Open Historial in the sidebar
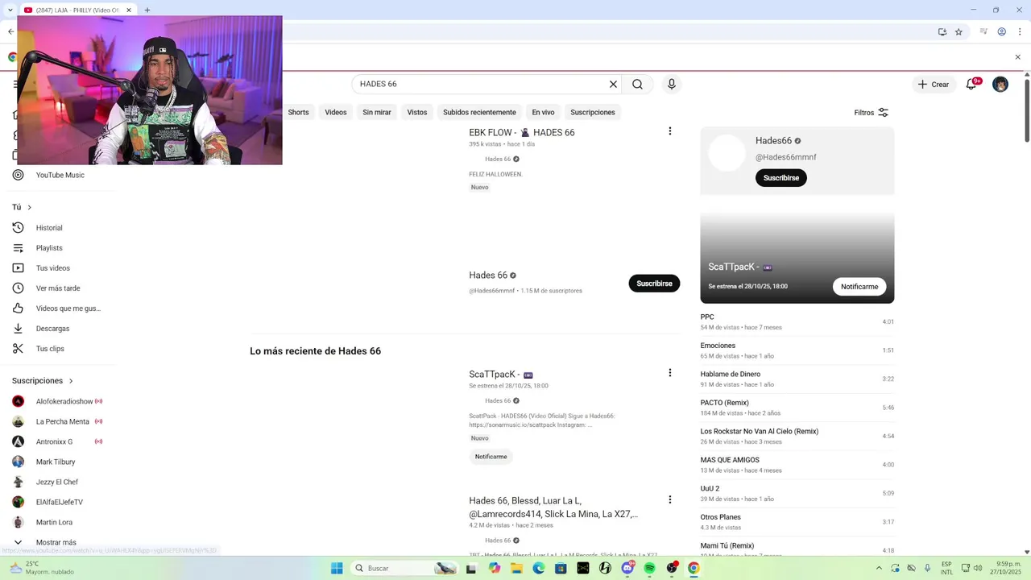1031x580 pixels. coord(49,228)
